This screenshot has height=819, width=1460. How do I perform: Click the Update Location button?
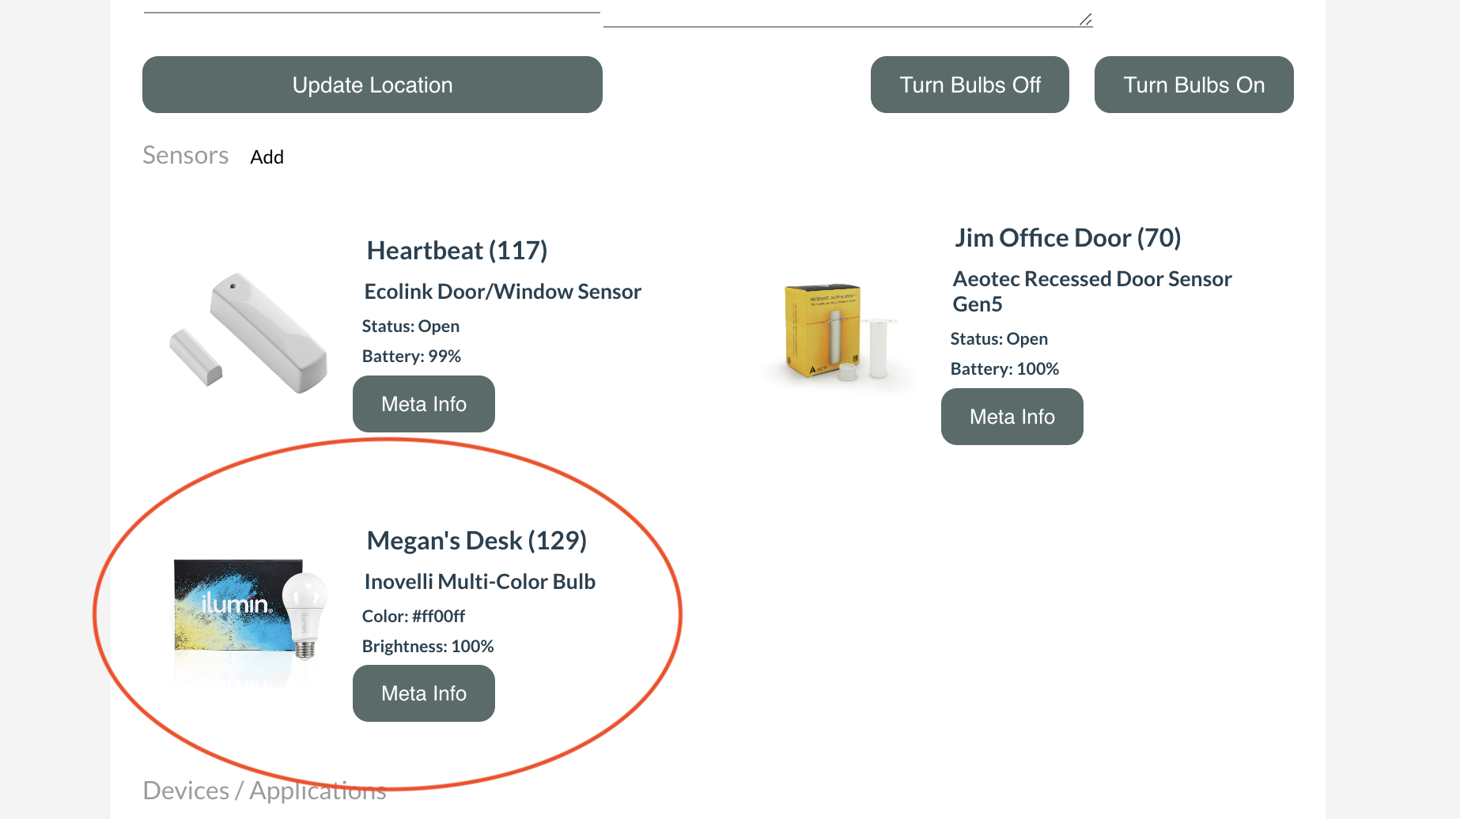(x=372, y=85)
